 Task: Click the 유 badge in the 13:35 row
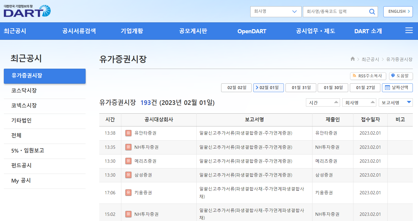[128, 147]
